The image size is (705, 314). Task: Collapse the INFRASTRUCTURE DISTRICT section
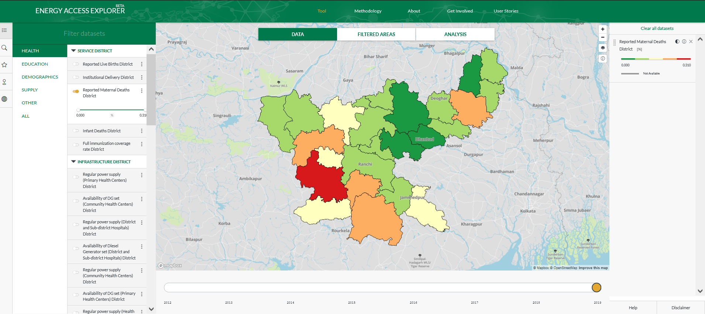tap(73, 162)
